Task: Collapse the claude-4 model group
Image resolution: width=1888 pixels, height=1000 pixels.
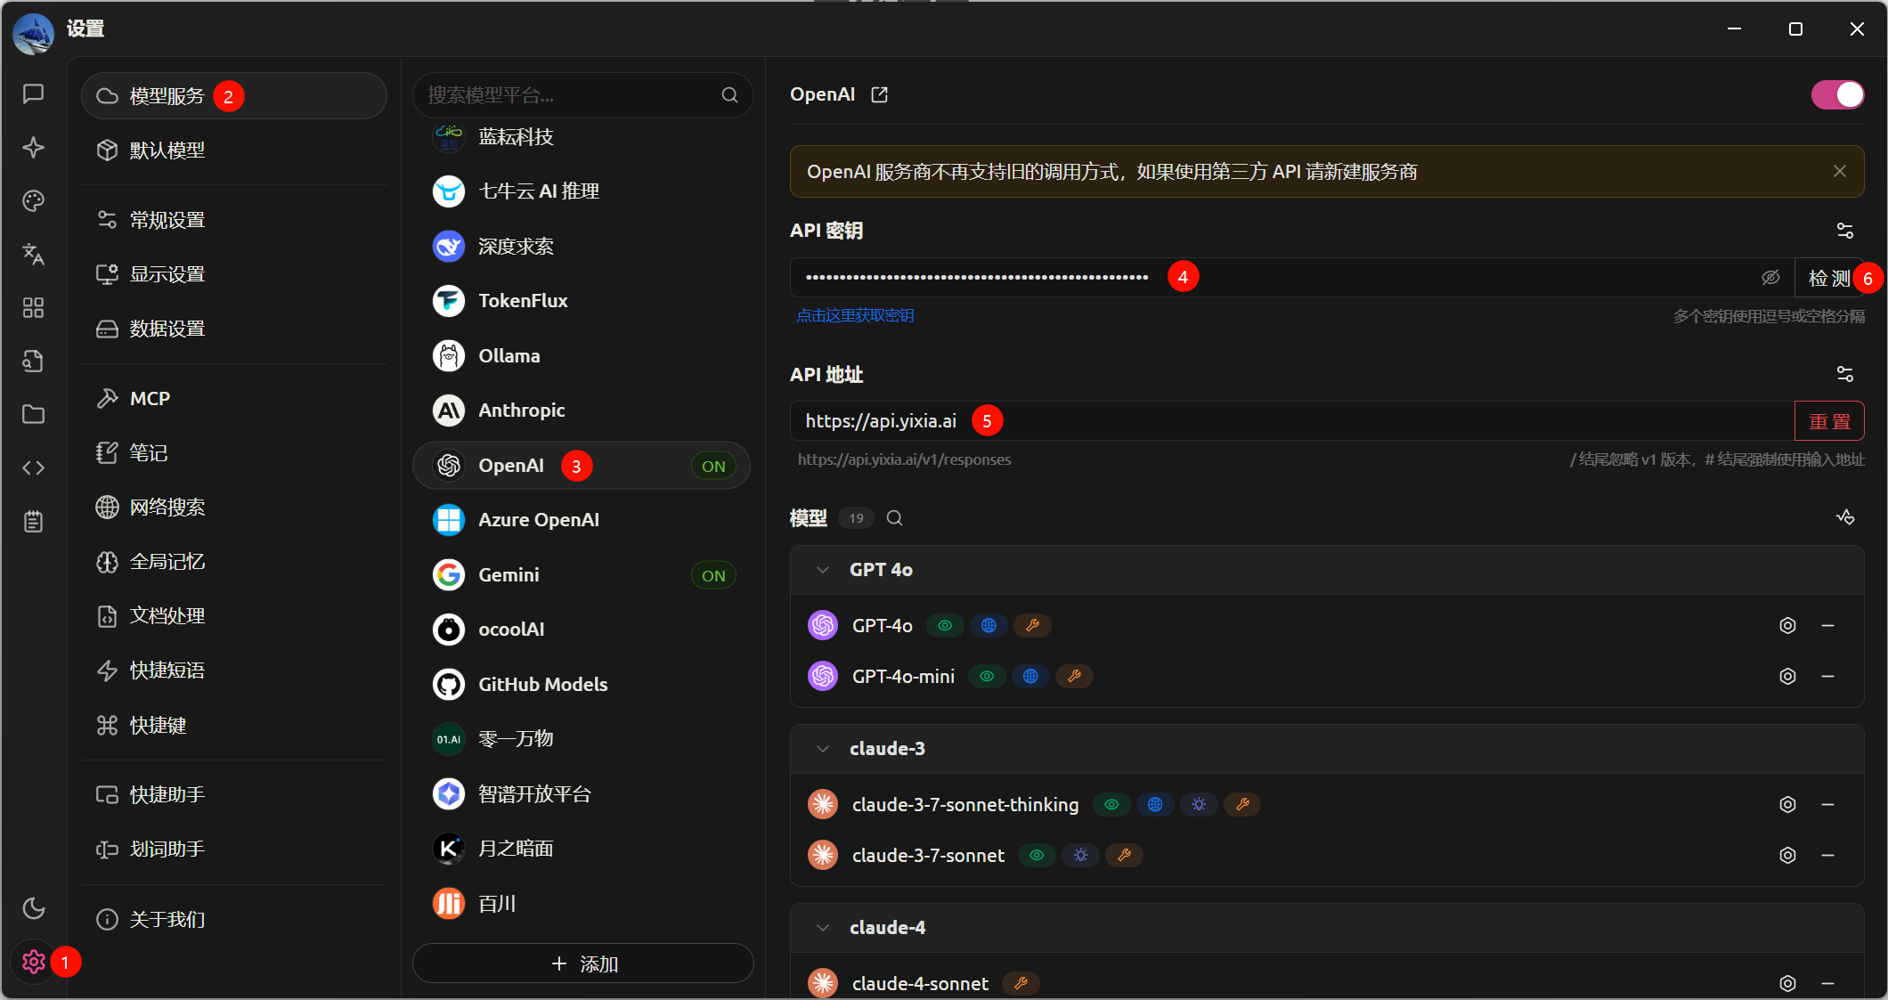Action: (823, 928)
